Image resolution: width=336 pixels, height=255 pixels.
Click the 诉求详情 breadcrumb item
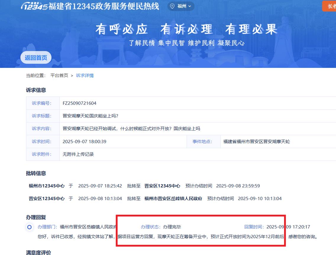(x=85, y=76)
